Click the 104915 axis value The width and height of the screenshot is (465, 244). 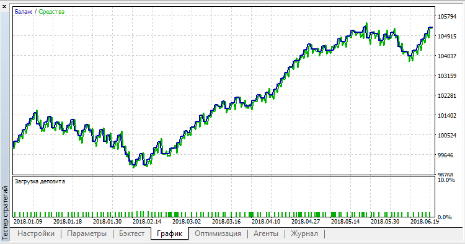point(447,36)
